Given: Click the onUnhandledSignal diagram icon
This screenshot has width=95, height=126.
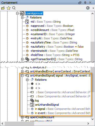Looking at the screenshot, I should click(32, 105).
